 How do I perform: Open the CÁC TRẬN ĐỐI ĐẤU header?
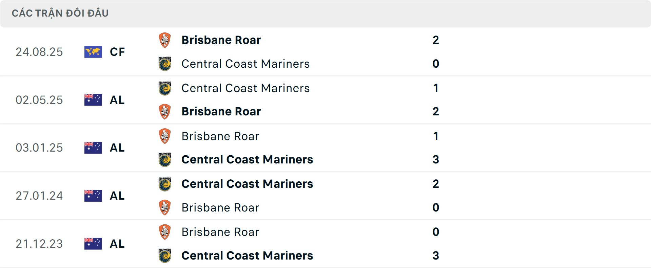coord(60,13)
